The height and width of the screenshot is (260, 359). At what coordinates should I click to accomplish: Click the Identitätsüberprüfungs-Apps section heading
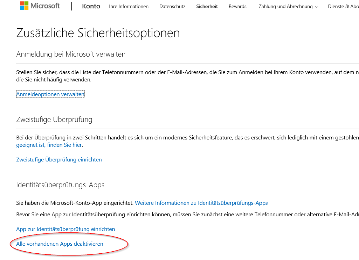click(60, 185)
